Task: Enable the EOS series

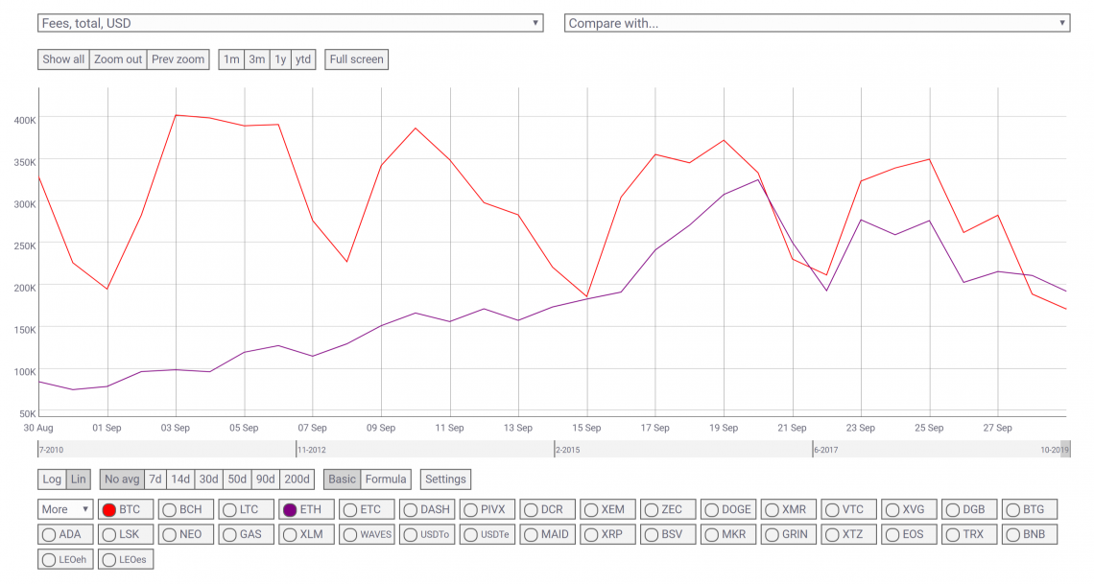Action: (909, 534)
